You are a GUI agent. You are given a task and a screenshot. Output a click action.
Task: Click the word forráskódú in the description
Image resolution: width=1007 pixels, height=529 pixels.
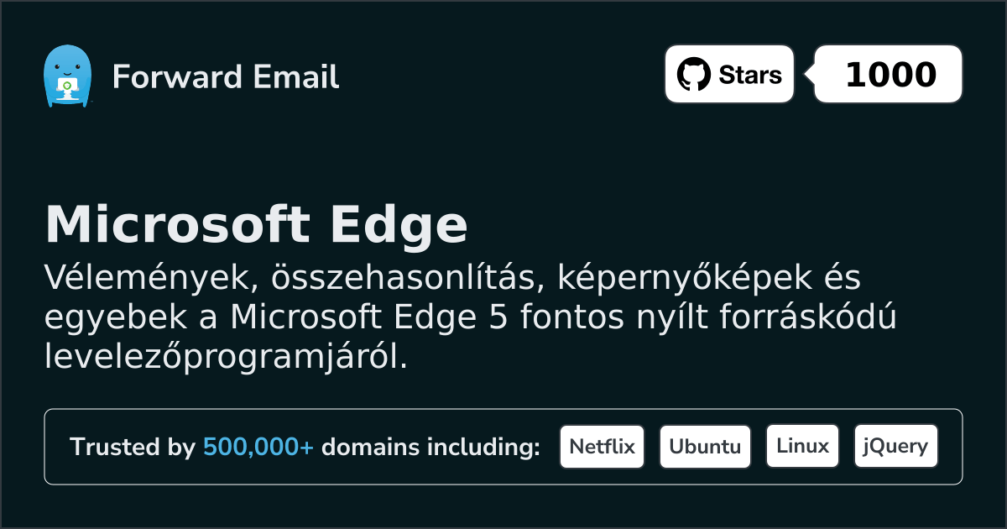click(x=811, y=318)
